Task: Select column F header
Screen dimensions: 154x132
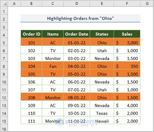Action: tap(127, 4)
